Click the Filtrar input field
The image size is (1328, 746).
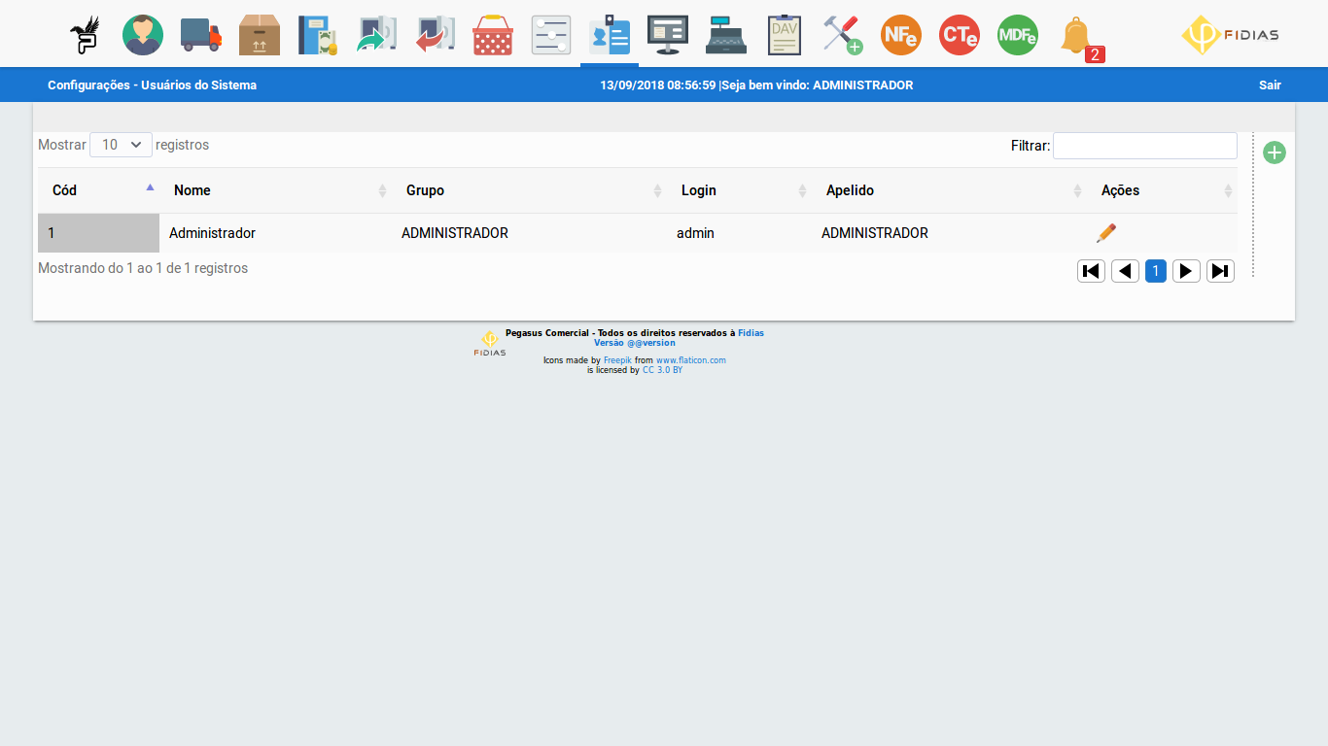point(1144,146)
